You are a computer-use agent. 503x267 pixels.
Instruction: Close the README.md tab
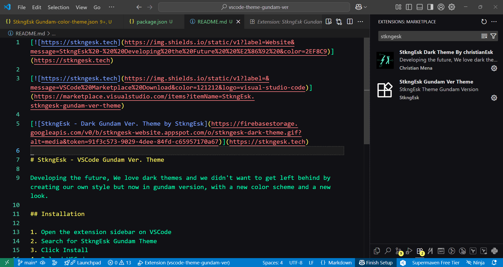[238, 22]
